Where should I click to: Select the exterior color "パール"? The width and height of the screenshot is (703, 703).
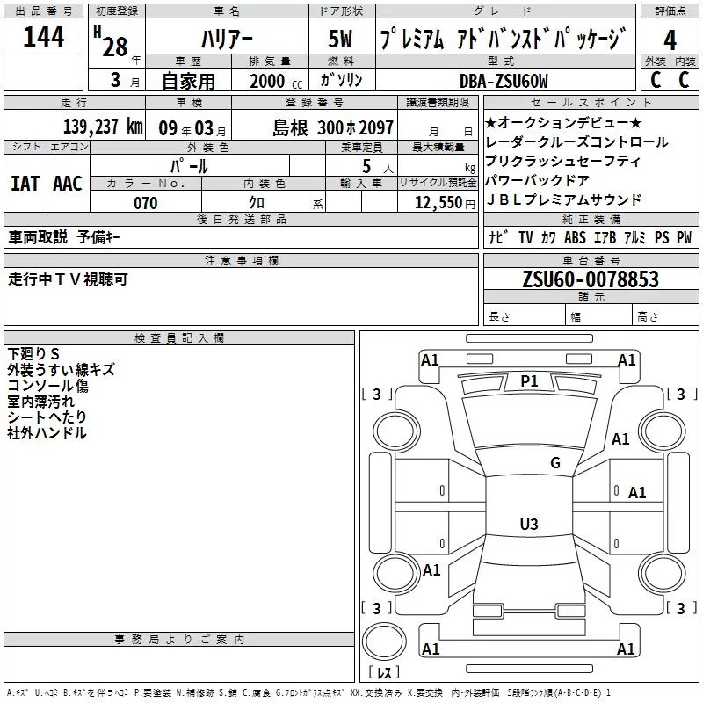point(189,166)
